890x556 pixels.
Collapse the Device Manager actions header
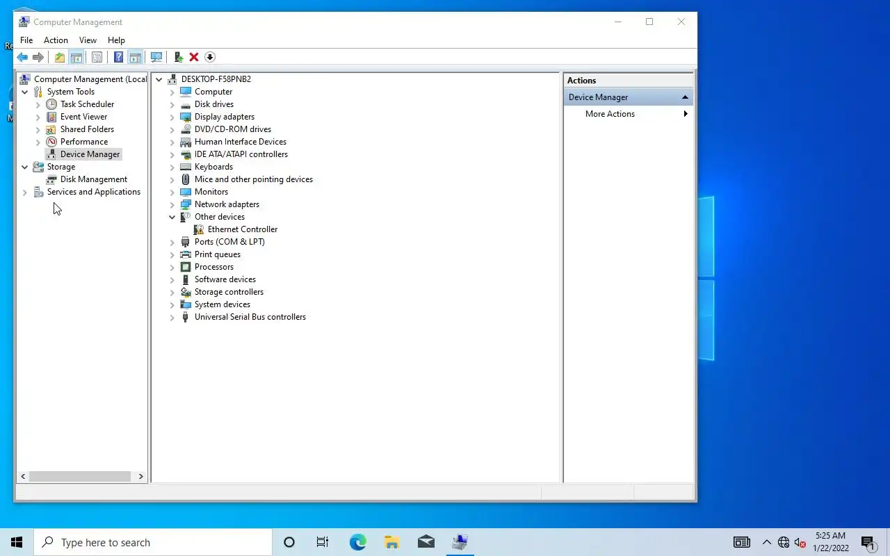point(685,97)
